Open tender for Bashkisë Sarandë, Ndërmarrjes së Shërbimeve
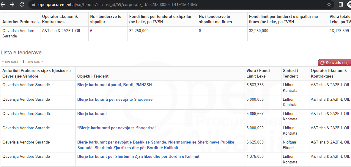Screen dimensions: 351x167 pos(155,142)
